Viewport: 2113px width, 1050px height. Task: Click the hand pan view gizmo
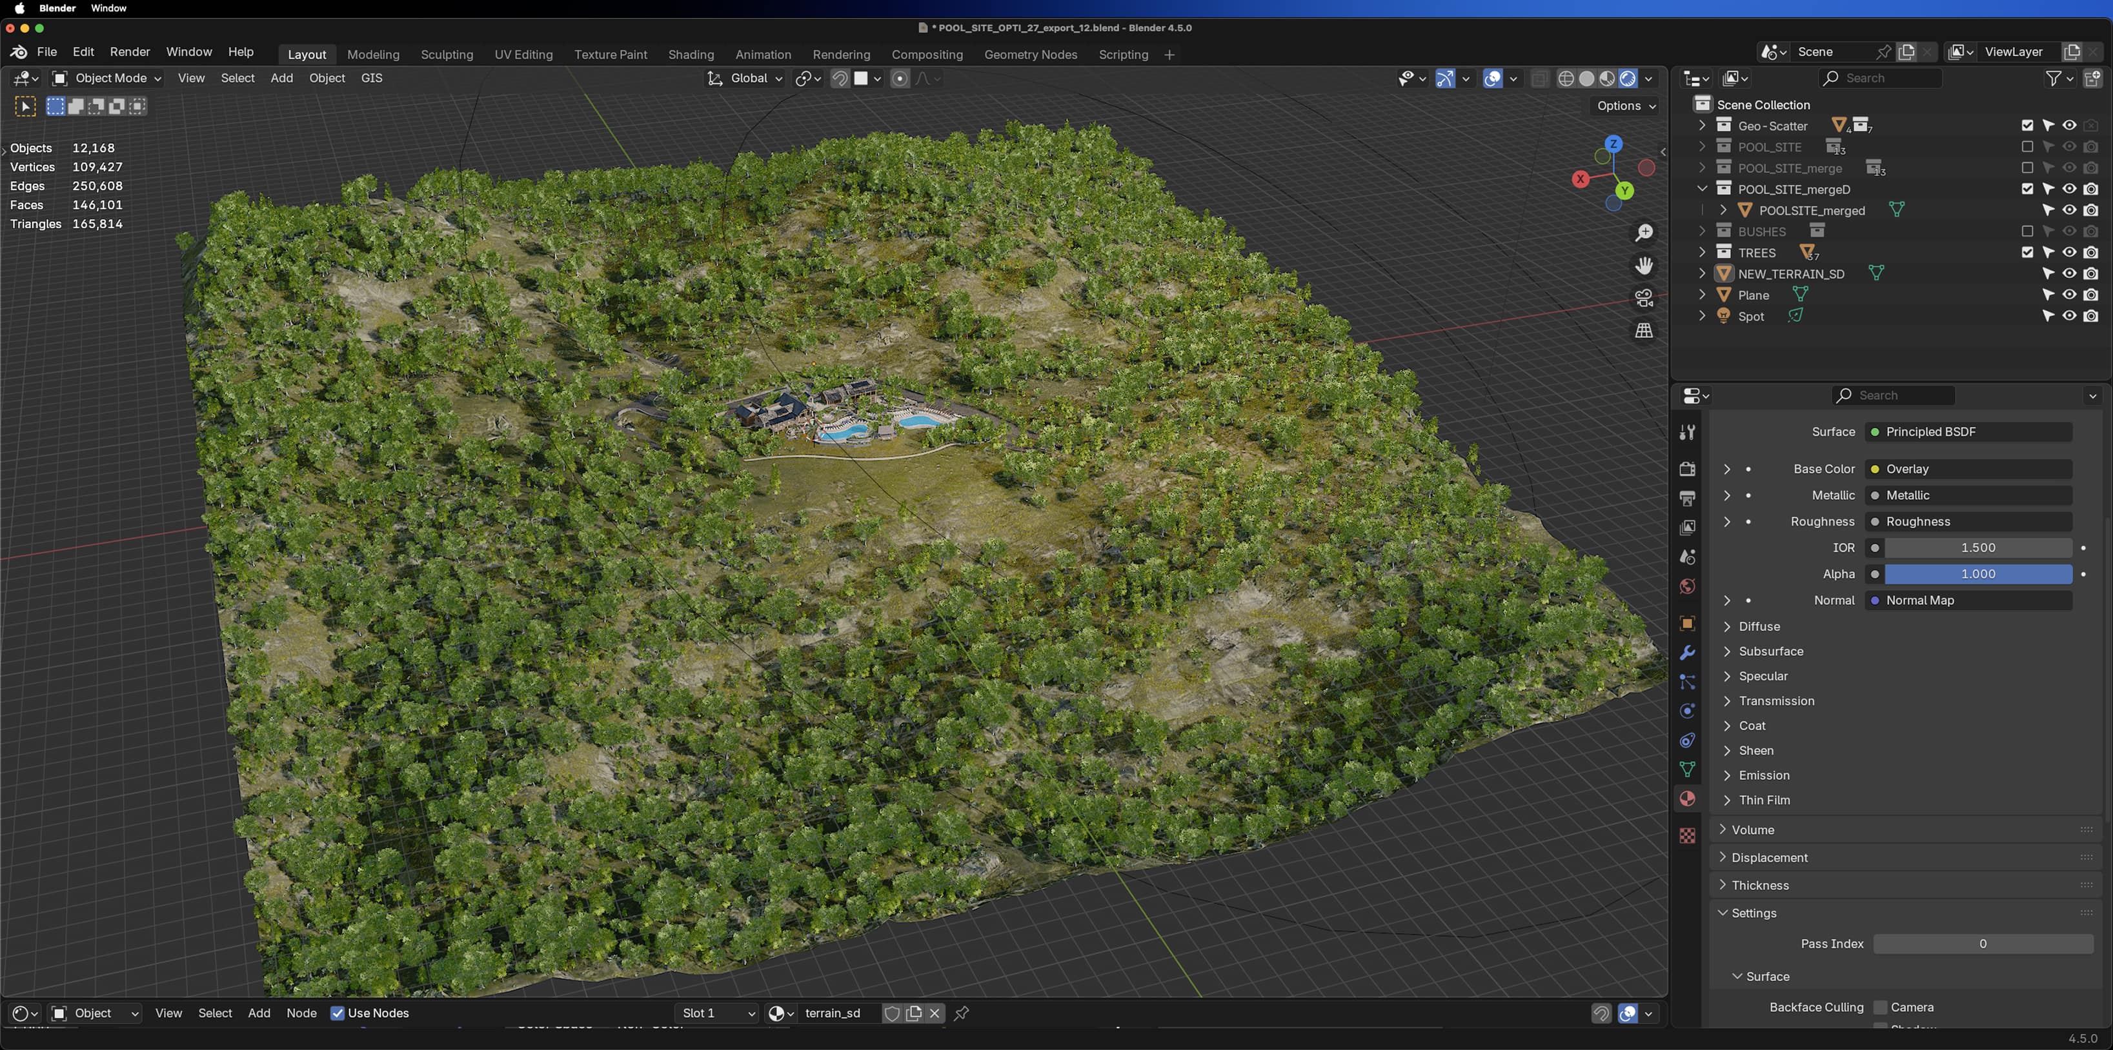point(1644,266)
